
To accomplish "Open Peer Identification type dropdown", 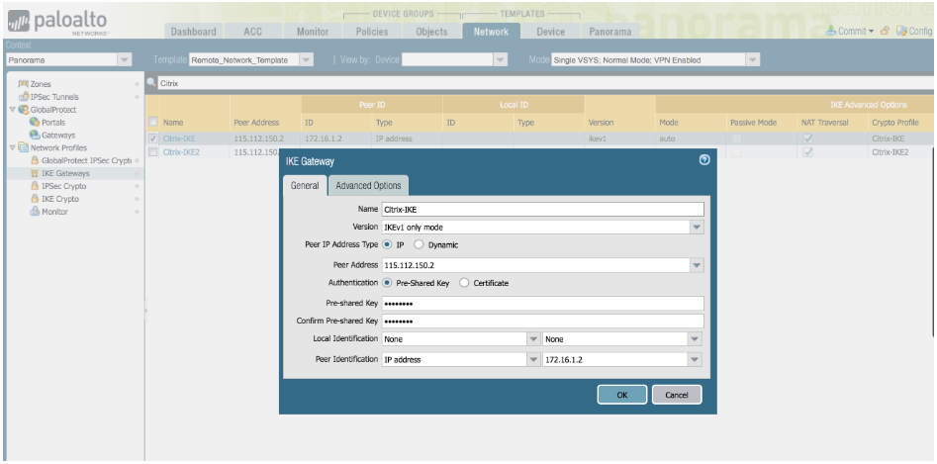I will tap(533, 359).
